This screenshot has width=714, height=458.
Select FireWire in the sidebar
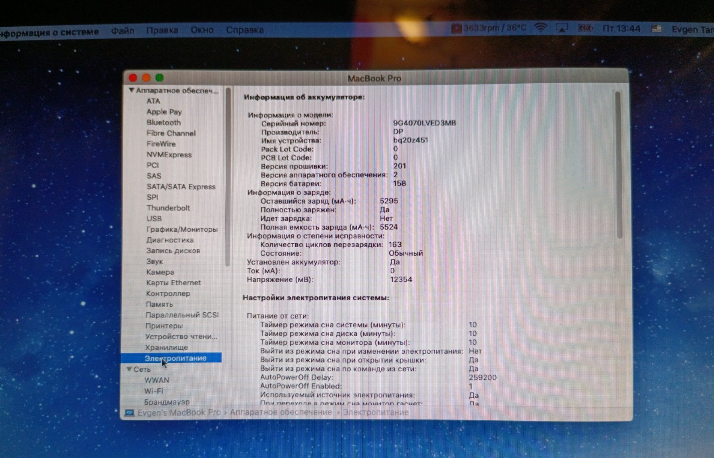pos(161,144)
